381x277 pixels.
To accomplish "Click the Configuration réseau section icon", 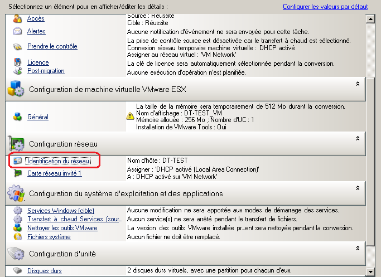I will (16, 143).
